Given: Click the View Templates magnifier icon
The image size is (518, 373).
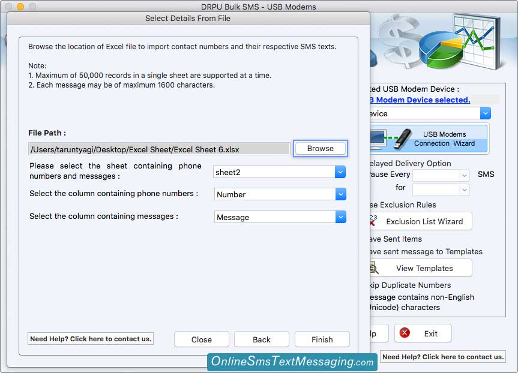Looking at the screenshot, I should tap(374, 267).
